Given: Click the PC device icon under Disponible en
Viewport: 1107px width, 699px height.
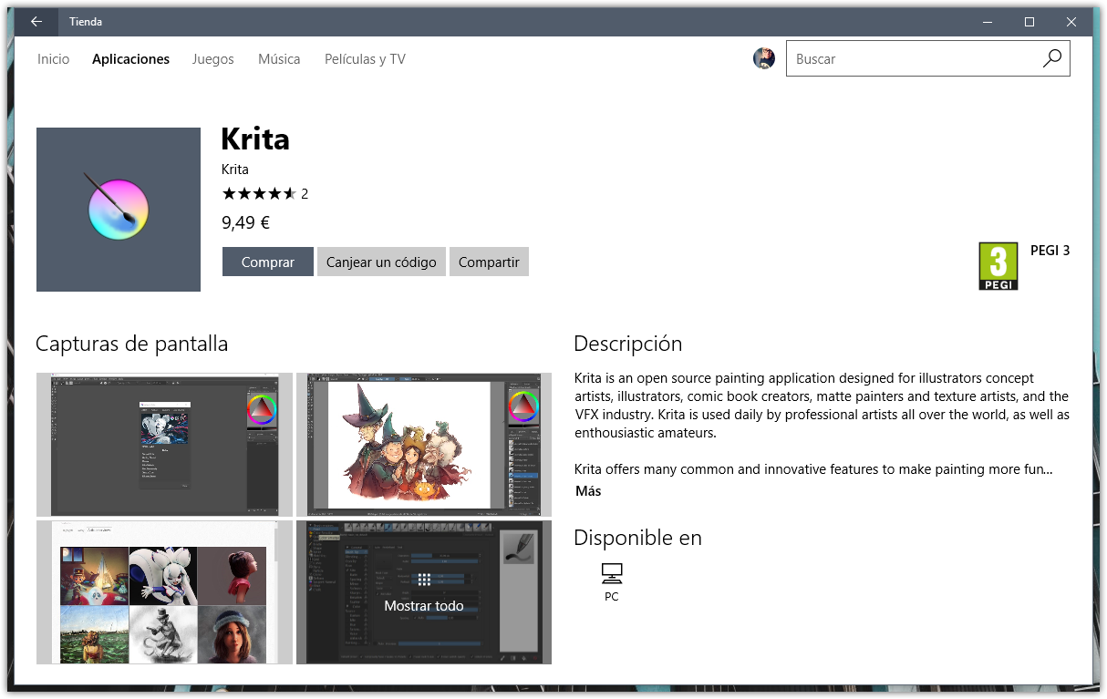Looking at the screenshot, I should [x=611, y=574].
